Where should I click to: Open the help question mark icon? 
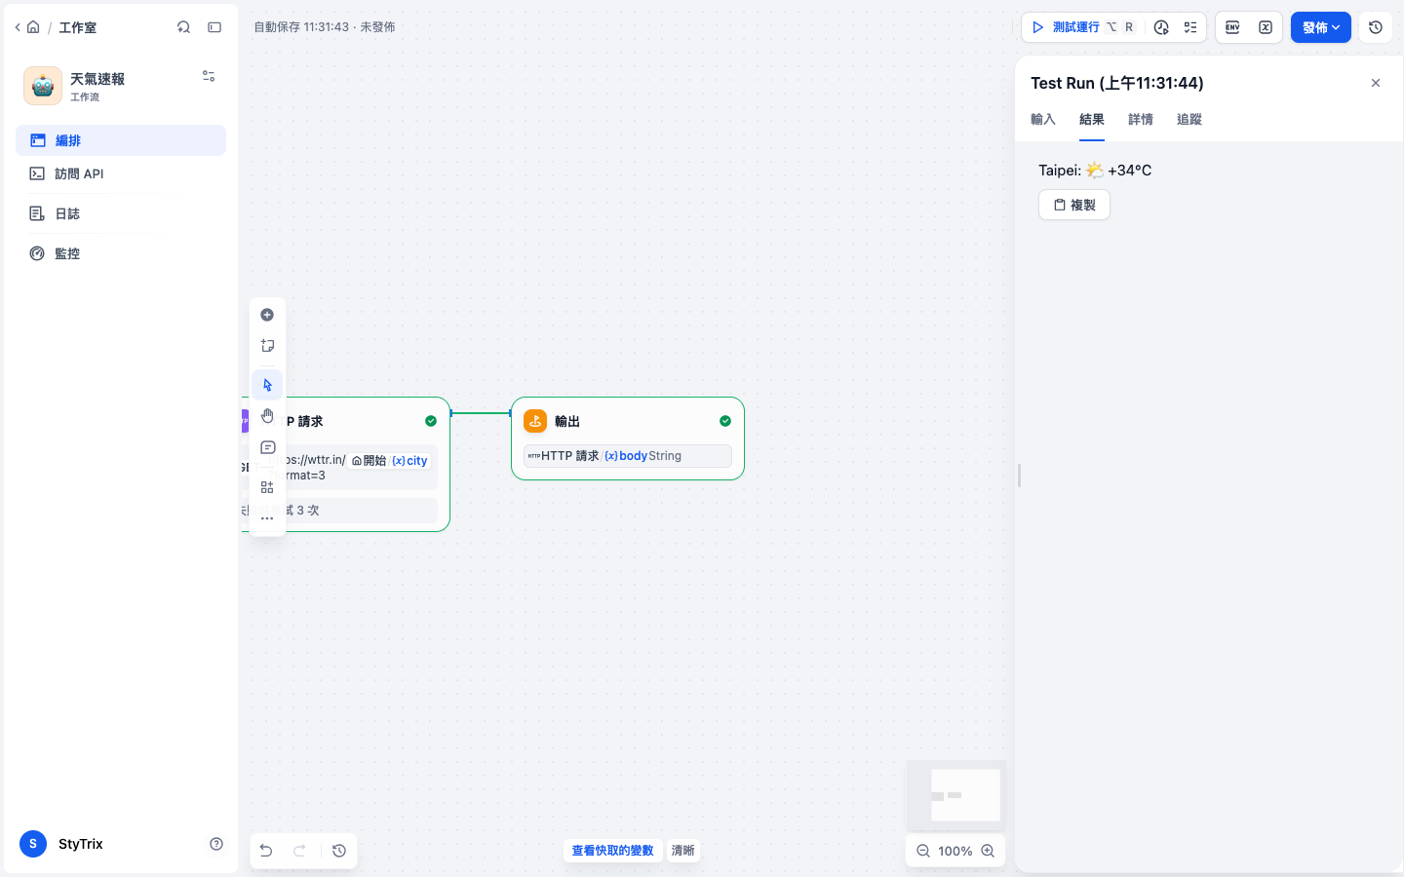(x=216, y=844)
